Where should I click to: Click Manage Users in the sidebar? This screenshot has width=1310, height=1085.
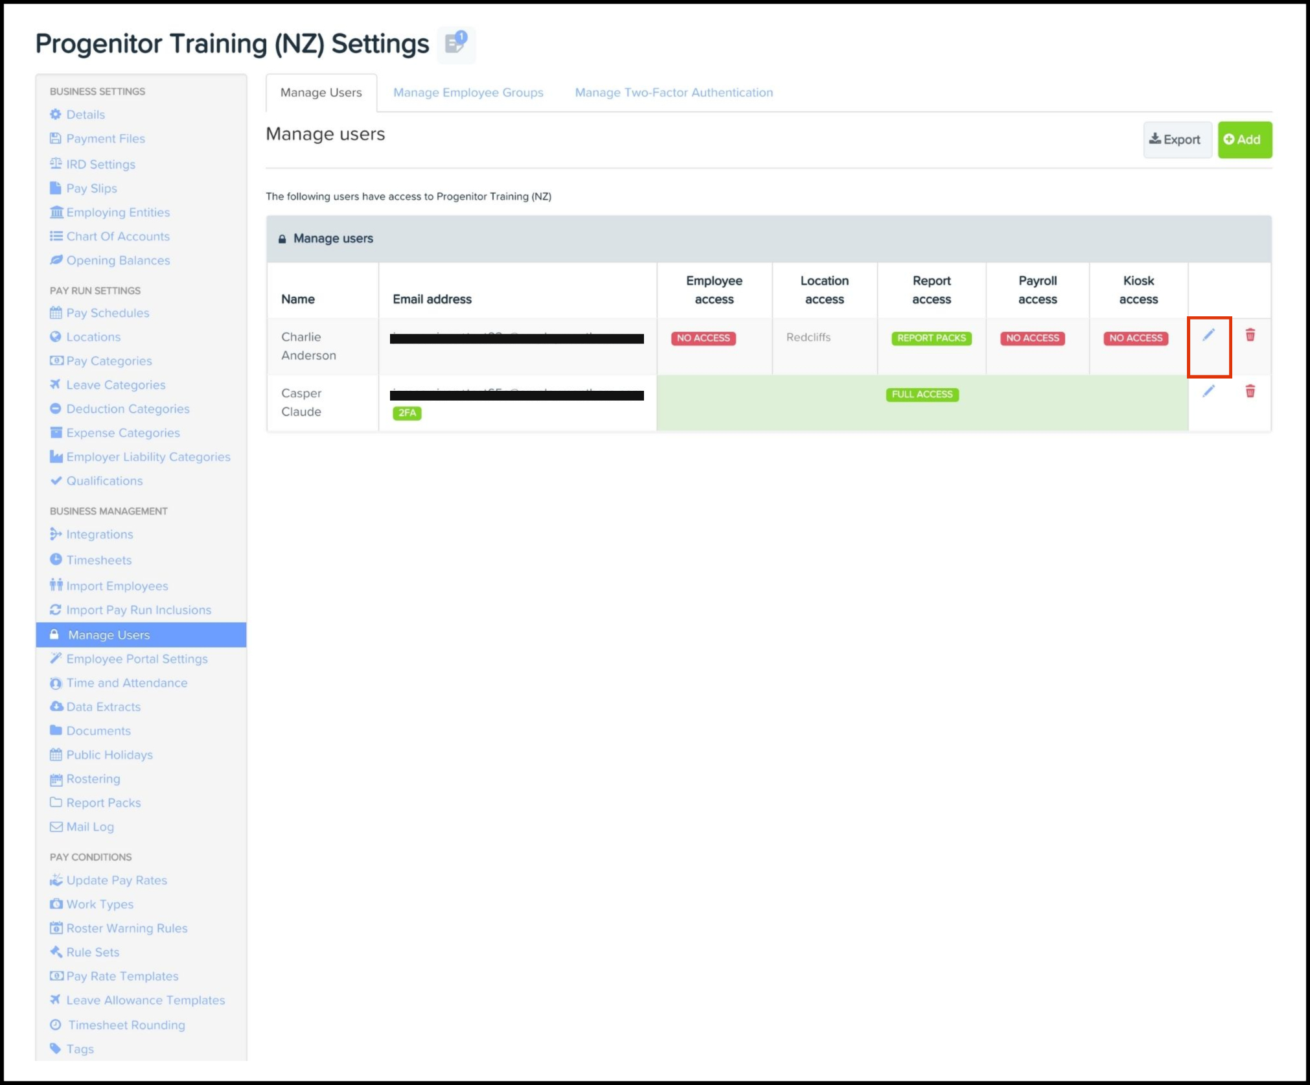point(108,635)
